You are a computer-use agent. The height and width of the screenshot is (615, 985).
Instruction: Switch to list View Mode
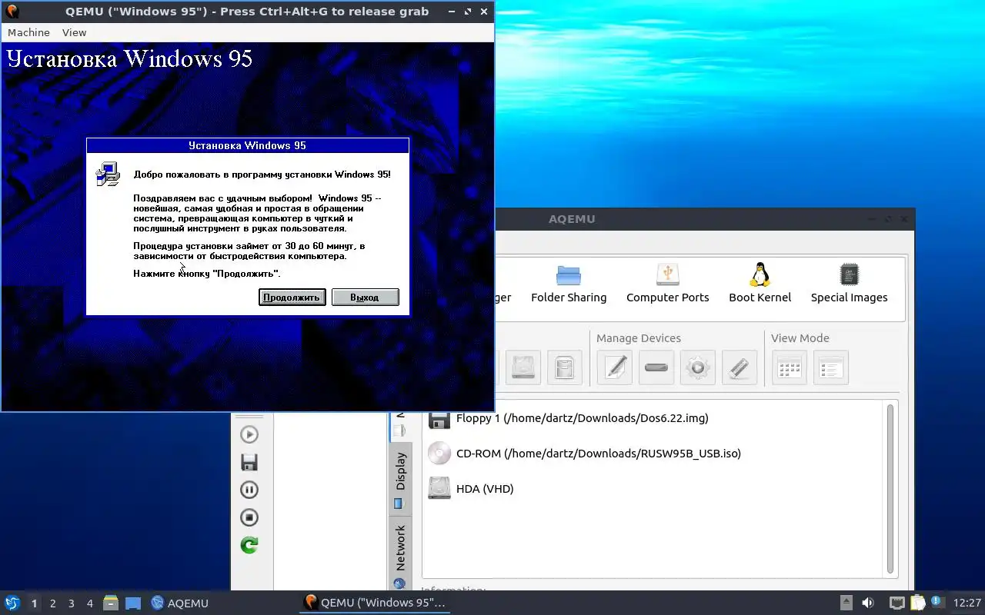[831, 367]
